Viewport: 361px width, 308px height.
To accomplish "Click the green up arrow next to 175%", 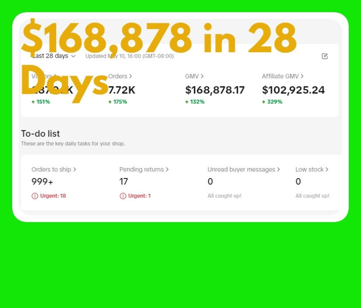I will pos(110,102).
